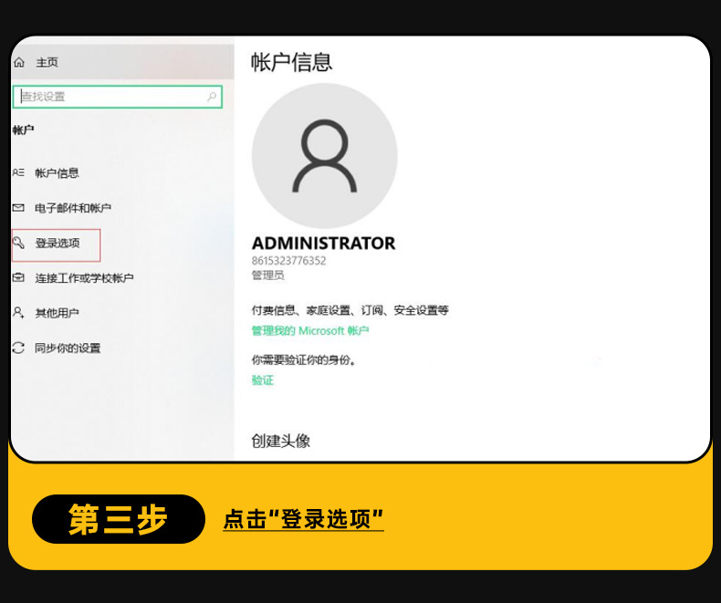
Task: Click the 主页 text label
Action: [47, 63]
